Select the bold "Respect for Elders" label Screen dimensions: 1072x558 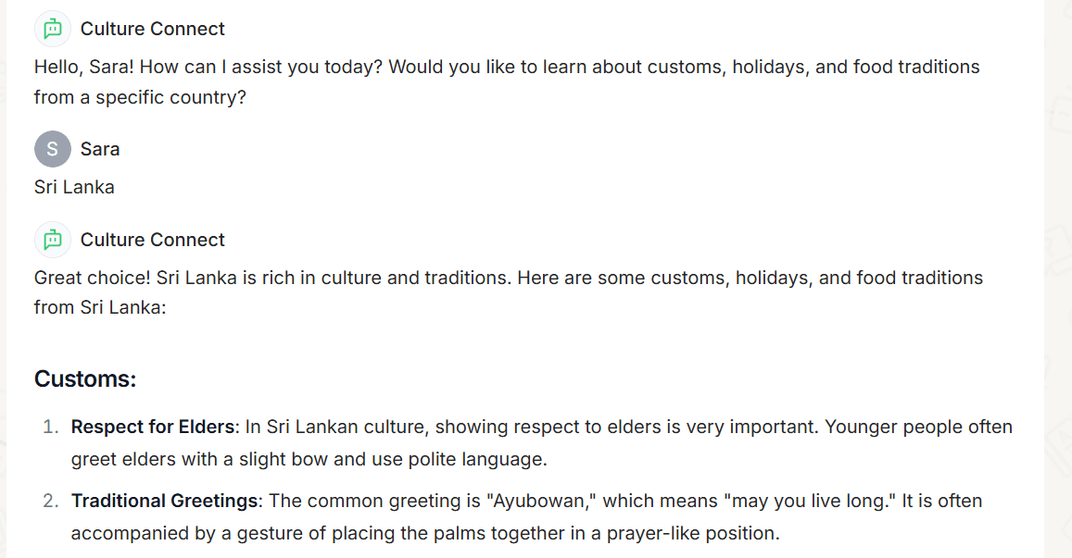153,427
